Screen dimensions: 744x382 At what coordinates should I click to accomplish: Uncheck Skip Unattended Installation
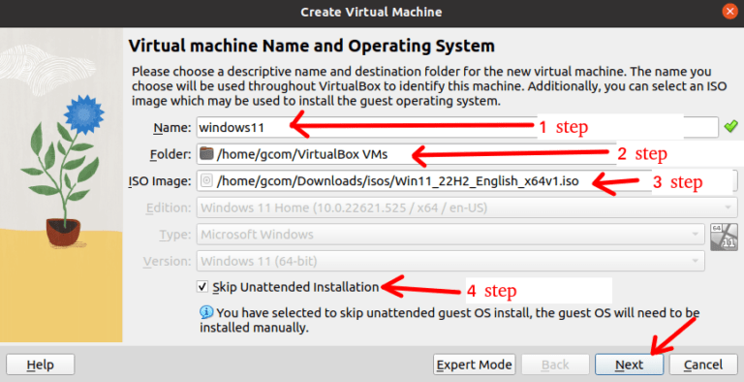(202, 287)
